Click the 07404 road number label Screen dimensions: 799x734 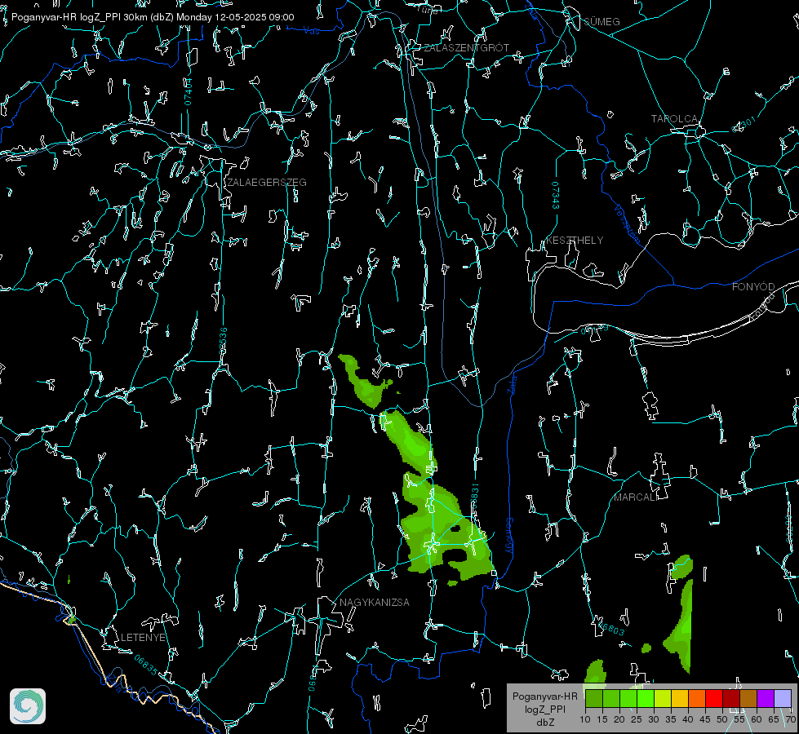[x=188, y=92]
